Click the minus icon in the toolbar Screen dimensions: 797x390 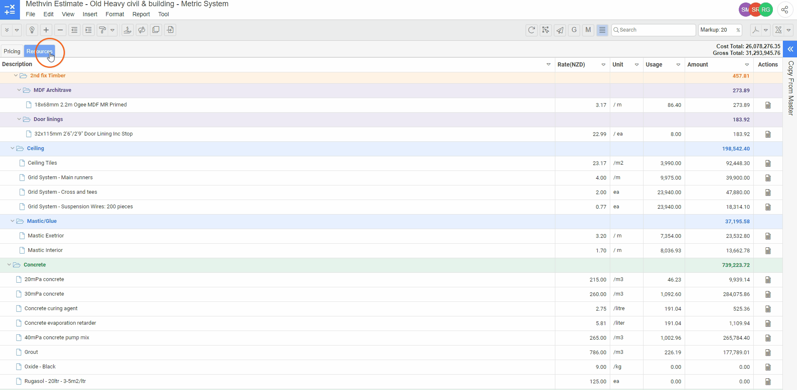pos(60,30)
